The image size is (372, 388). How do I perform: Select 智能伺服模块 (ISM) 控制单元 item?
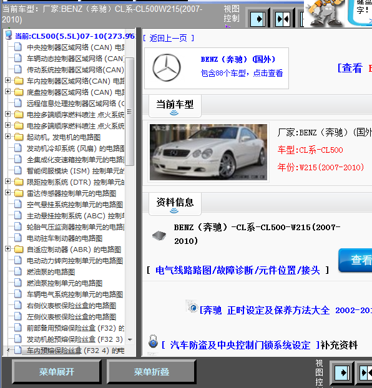click(76, 171)
